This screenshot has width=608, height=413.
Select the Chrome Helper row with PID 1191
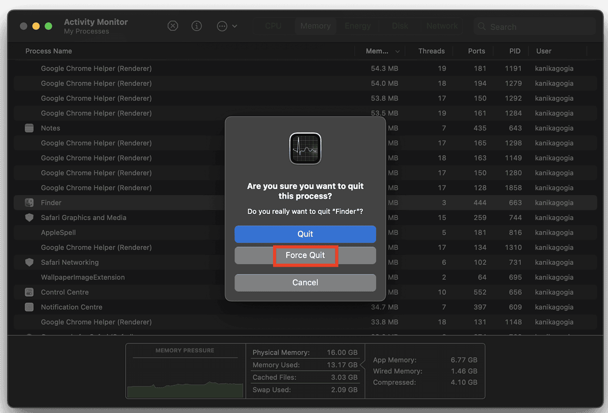coord(305,68)
